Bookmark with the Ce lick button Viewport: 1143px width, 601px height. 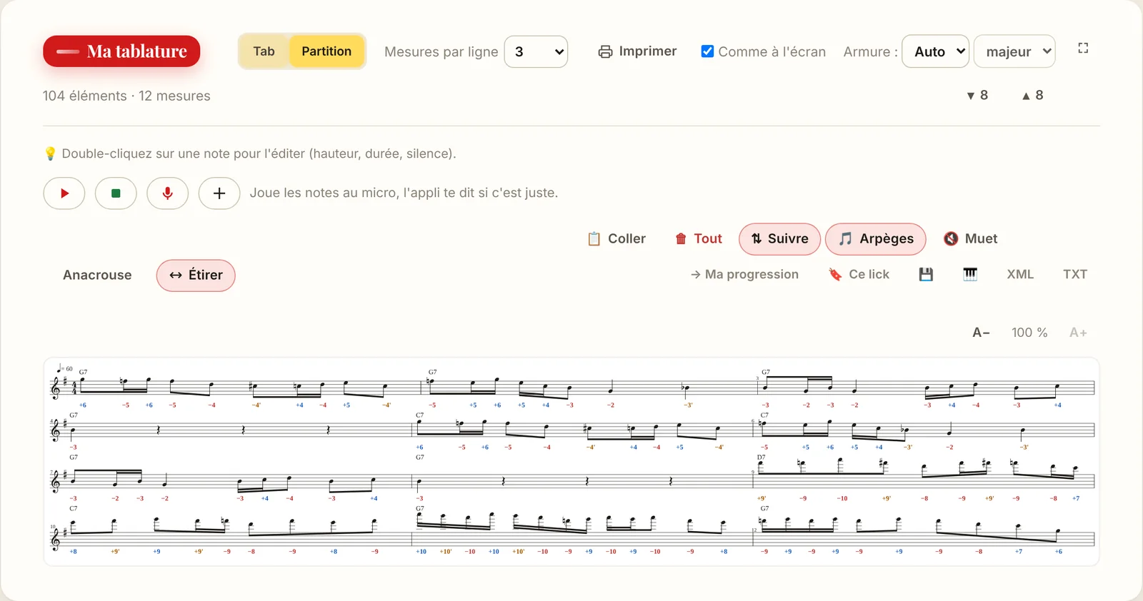pos(859,275)
